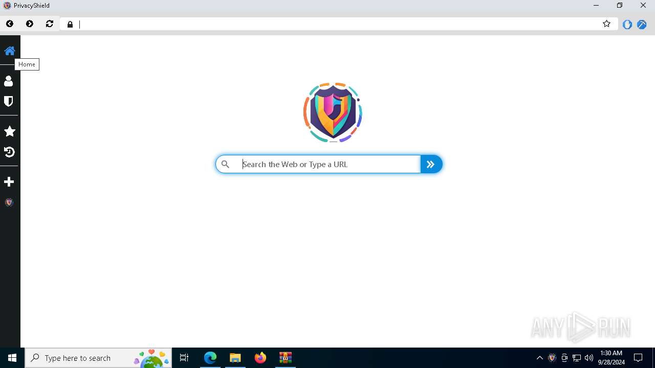Open File Explorer from the taskbar
Viewport: 655px width, 368px height.
coord(235,358)
